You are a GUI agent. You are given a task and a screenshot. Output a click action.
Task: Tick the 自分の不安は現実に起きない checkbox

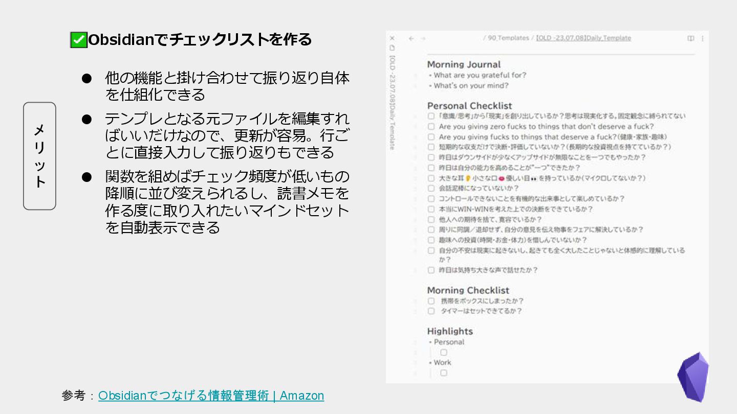[x=431, y=250]
